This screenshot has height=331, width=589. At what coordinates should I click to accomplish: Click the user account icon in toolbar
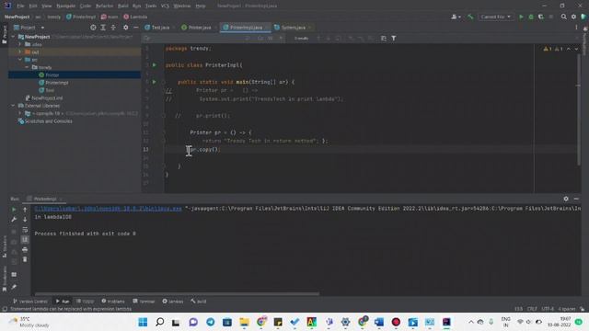(x=456, y=17)
